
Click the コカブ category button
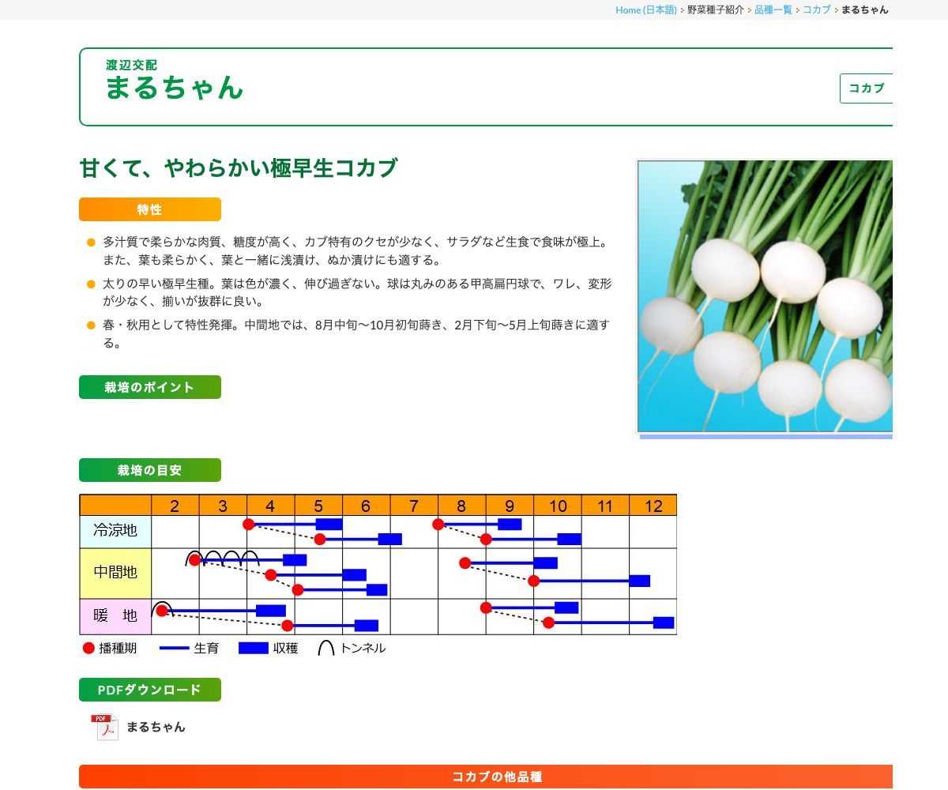pyautogui.click(x=866, y=88)
